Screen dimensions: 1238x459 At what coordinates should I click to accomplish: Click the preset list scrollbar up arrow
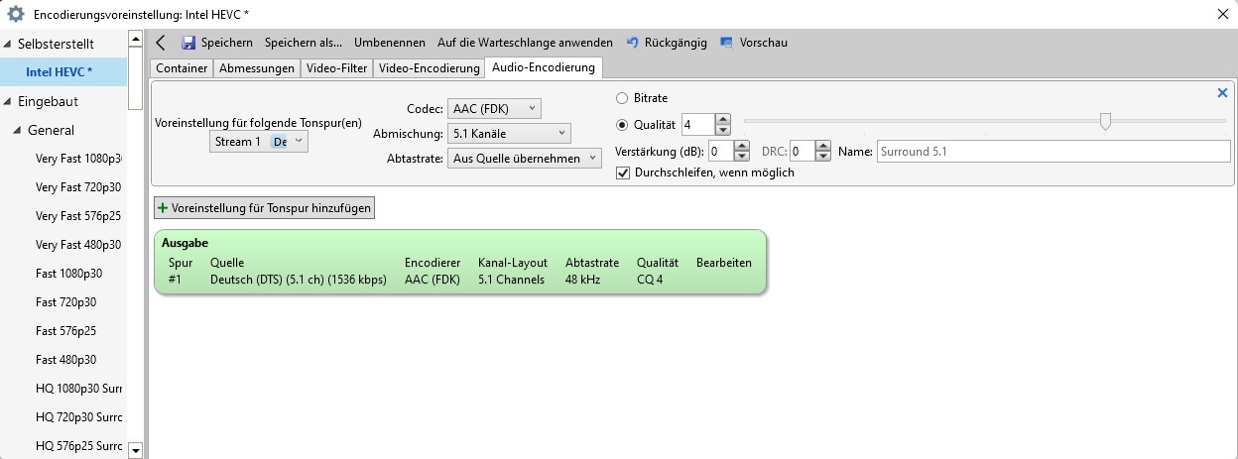click(x=136, y=38)
